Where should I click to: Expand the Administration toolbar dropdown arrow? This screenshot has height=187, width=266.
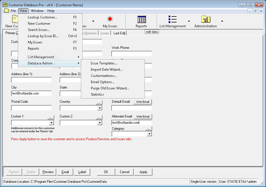(x=222, y=21)
